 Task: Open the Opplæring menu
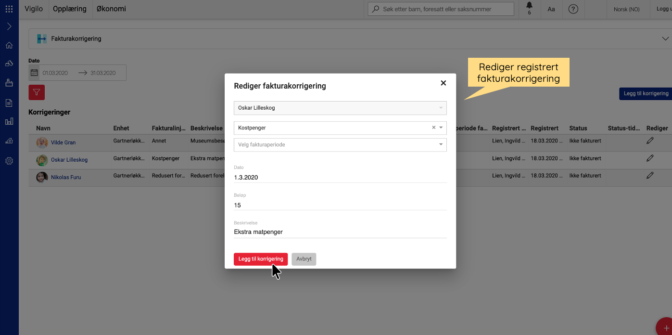click(x=70, y=9)
